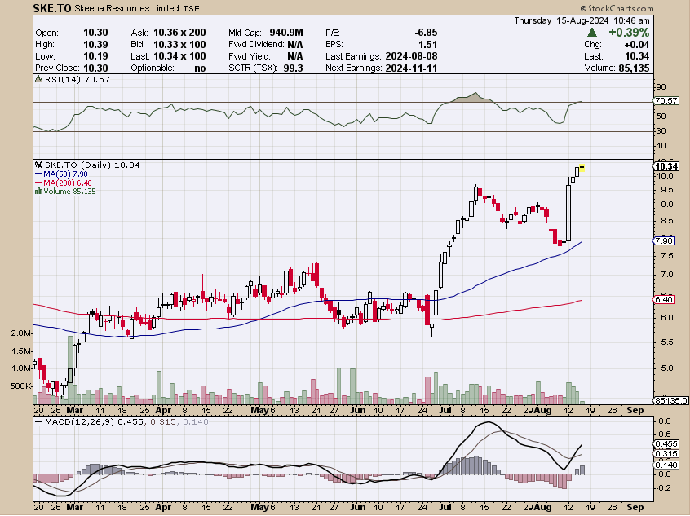The image size is (690, 516).
Task: Click the Volume 85,135 value in header
Action: [x=634, y=68]
